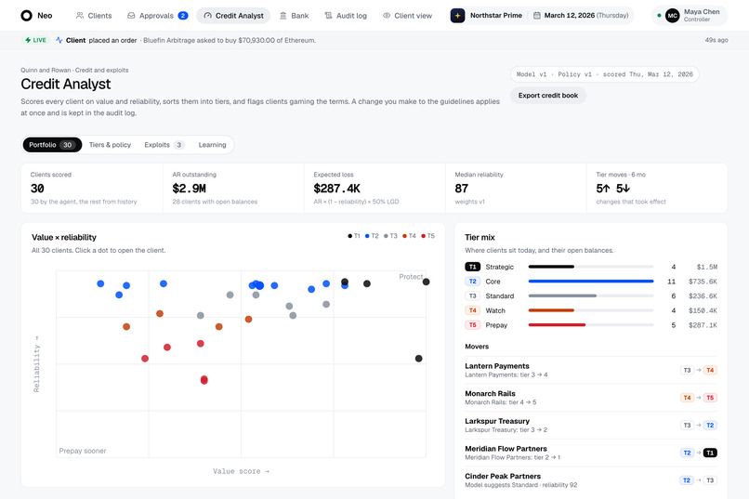Click the T1 Strategic tier badge

coord(472,267)
